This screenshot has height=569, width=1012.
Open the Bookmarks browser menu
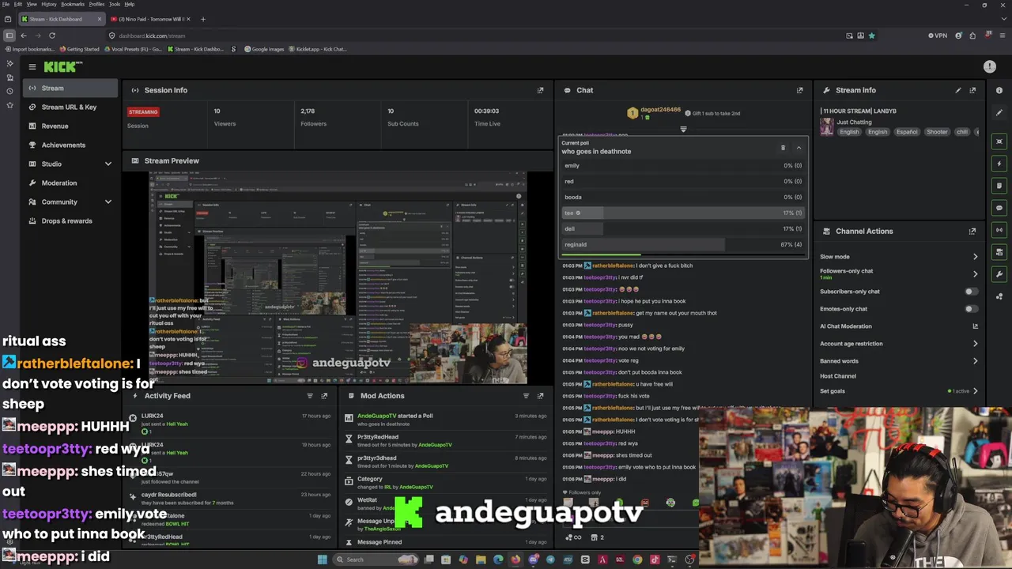[x=73, y=4]
